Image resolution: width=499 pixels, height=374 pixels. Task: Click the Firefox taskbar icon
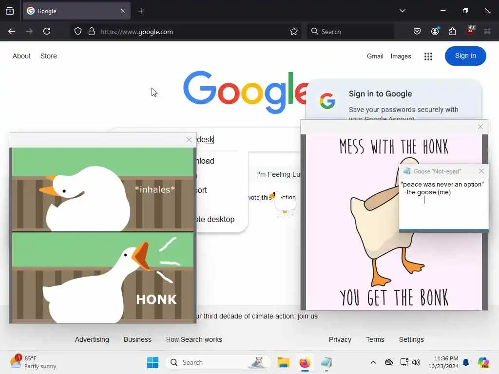(305, 362)
